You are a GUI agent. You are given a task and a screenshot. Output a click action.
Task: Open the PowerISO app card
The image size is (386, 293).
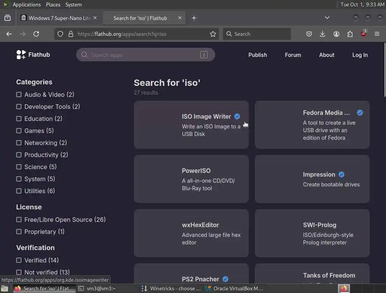(x=191, y=179)
